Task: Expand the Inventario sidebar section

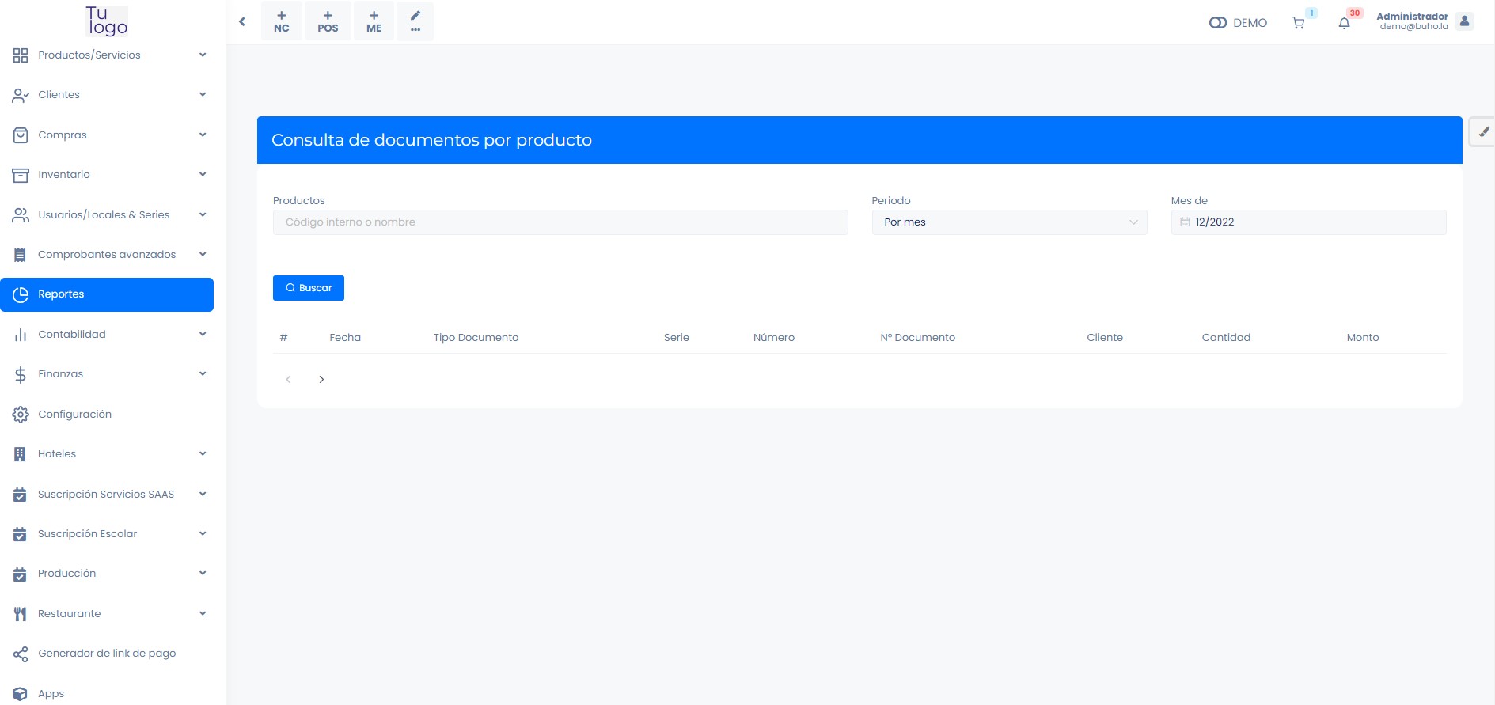Action: [107, 175]
